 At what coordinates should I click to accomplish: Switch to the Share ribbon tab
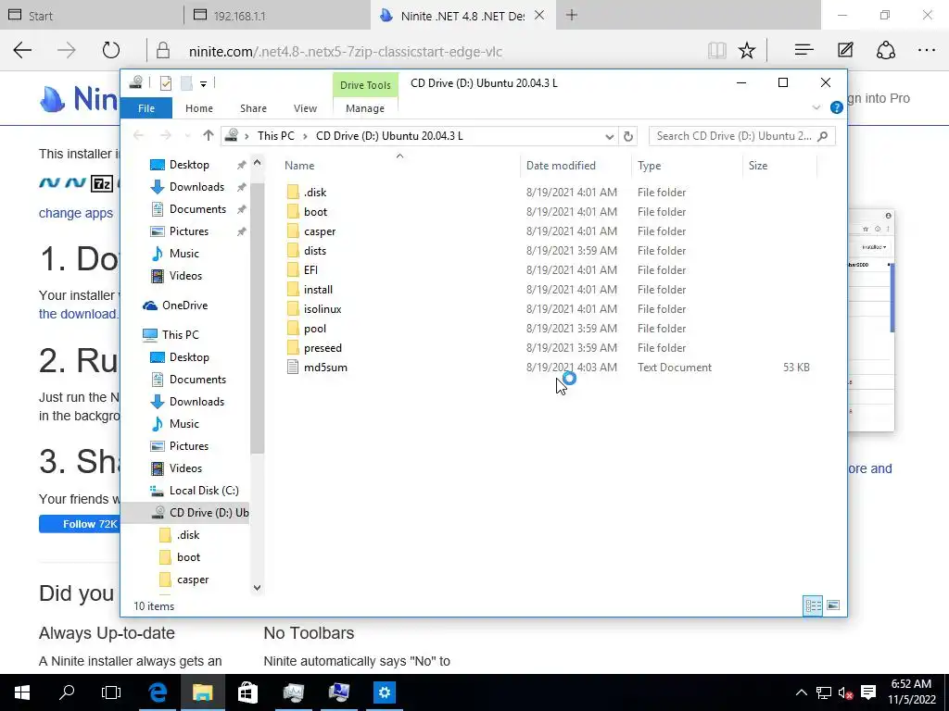253,108
